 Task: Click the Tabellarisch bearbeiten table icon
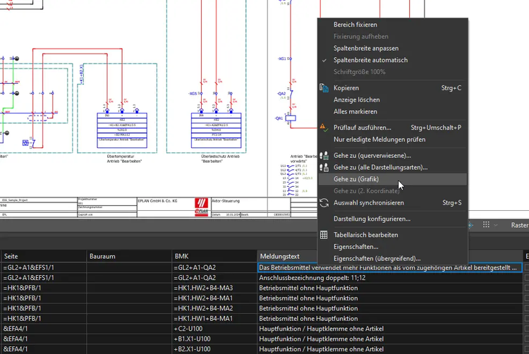coord(324,235)
